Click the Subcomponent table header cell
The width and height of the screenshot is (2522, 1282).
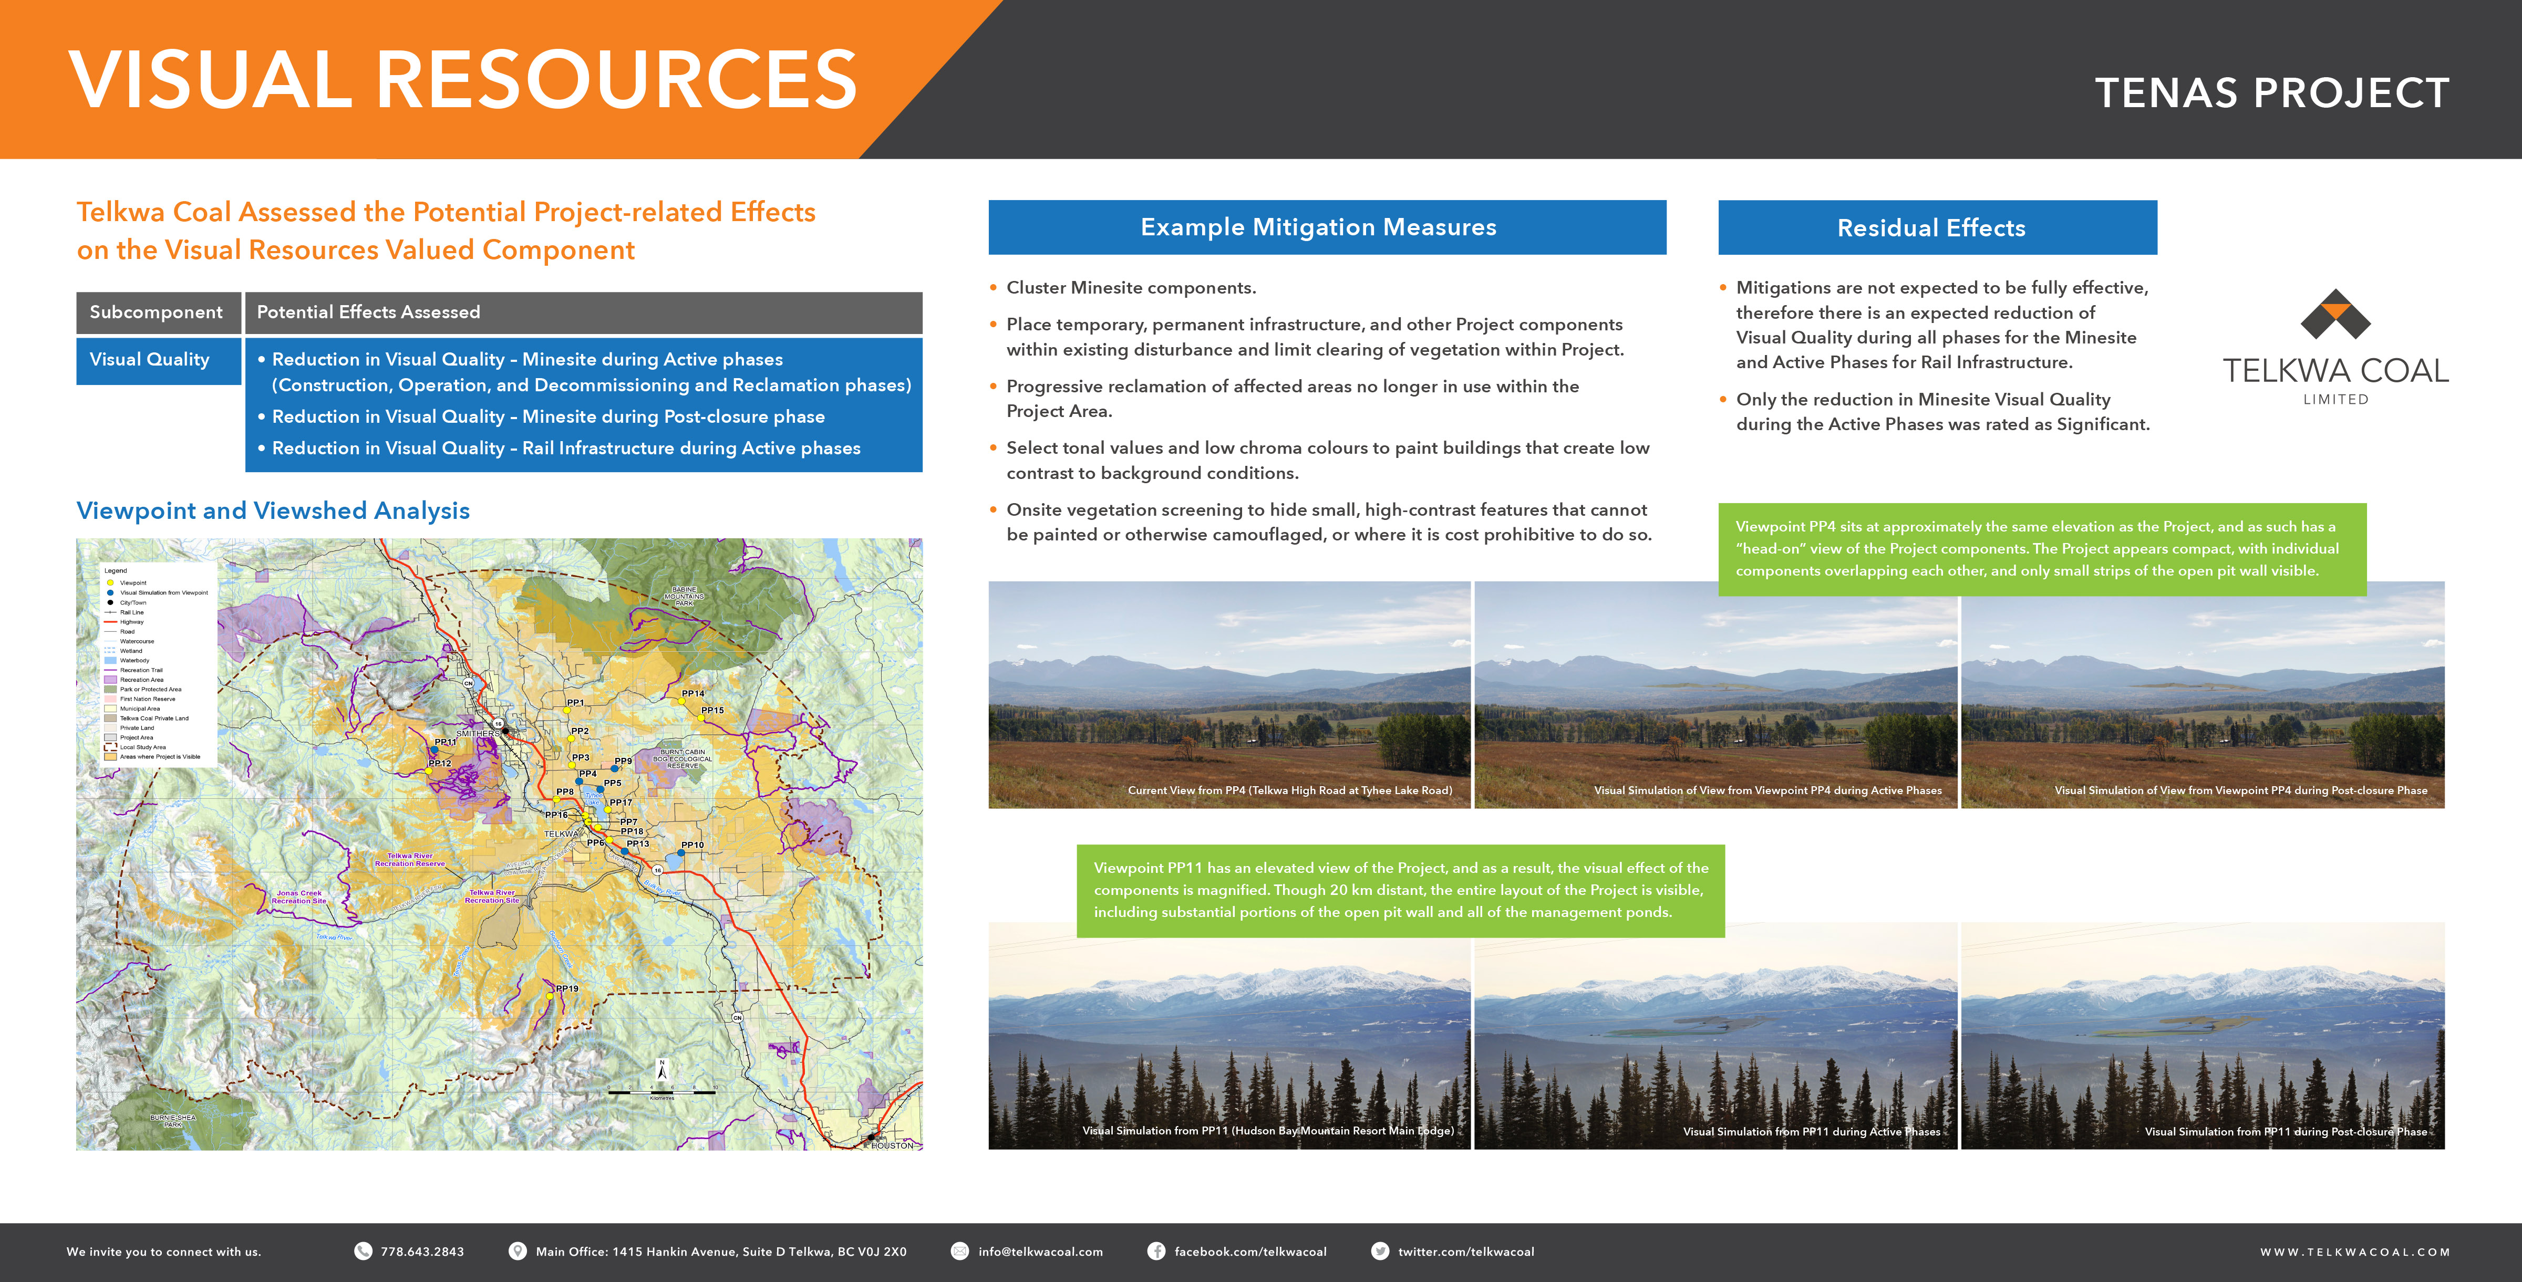[x=159, y=312]
